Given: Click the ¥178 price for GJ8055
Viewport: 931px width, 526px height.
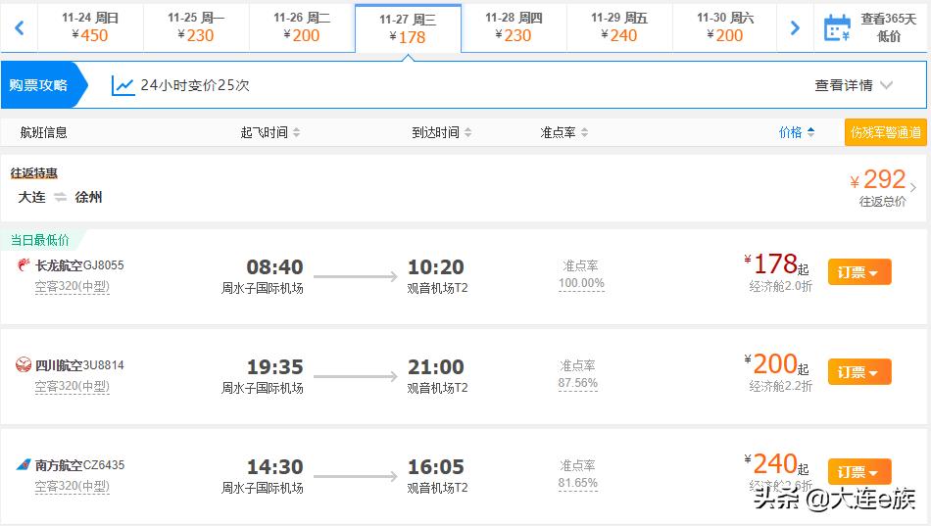Looking at the screenshot, I should 776,264.
